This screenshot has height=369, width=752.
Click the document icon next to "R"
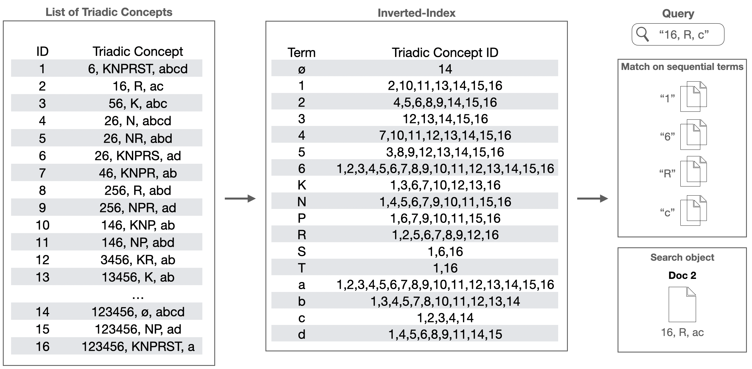[x=693, y=171]
